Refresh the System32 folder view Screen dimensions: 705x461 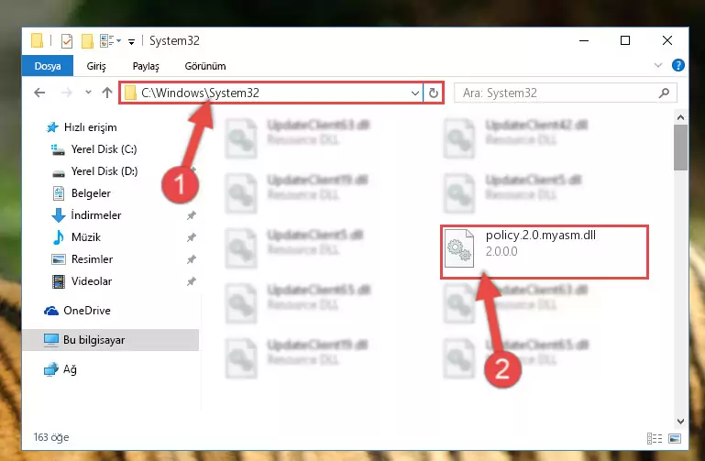click(x=434, y=93)
